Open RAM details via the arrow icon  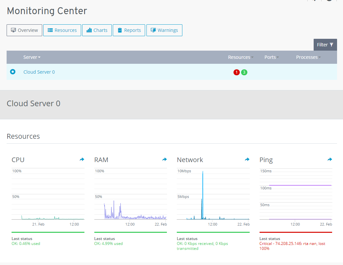pos(165,159)
